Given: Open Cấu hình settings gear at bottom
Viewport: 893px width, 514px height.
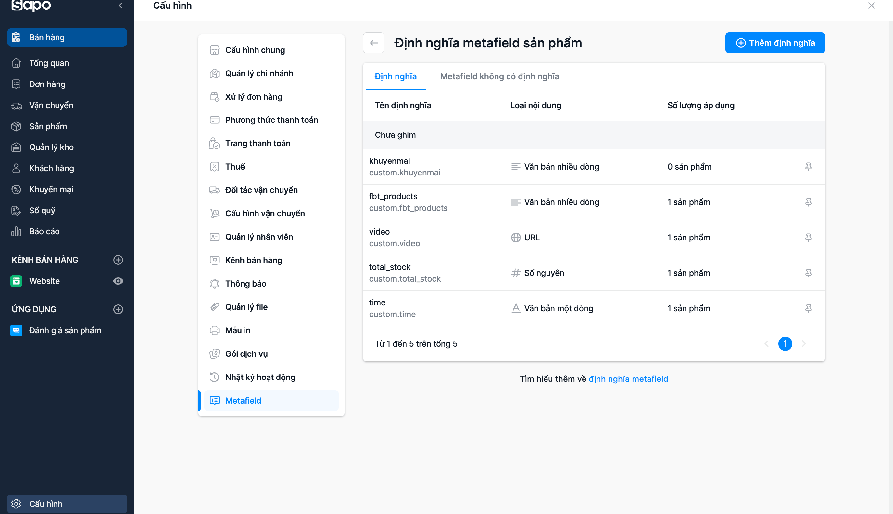Looking at the screenshot, I should click(x=67, y=504).
